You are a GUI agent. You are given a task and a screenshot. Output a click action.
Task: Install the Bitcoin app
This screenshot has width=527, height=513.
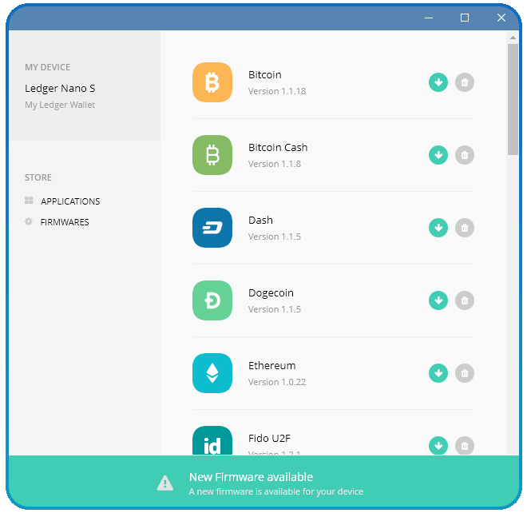pos(438,82)
